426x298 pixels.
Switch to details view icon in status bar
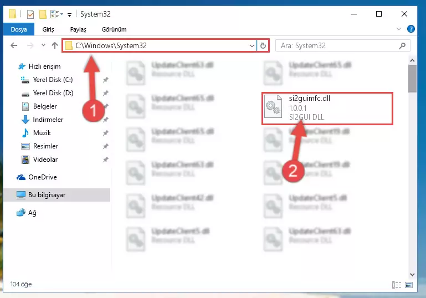point(397,285)
